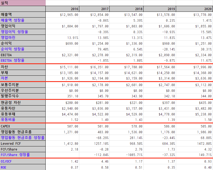
Task: Select the OI/OCF row label
Action: (x=23, y=161)
